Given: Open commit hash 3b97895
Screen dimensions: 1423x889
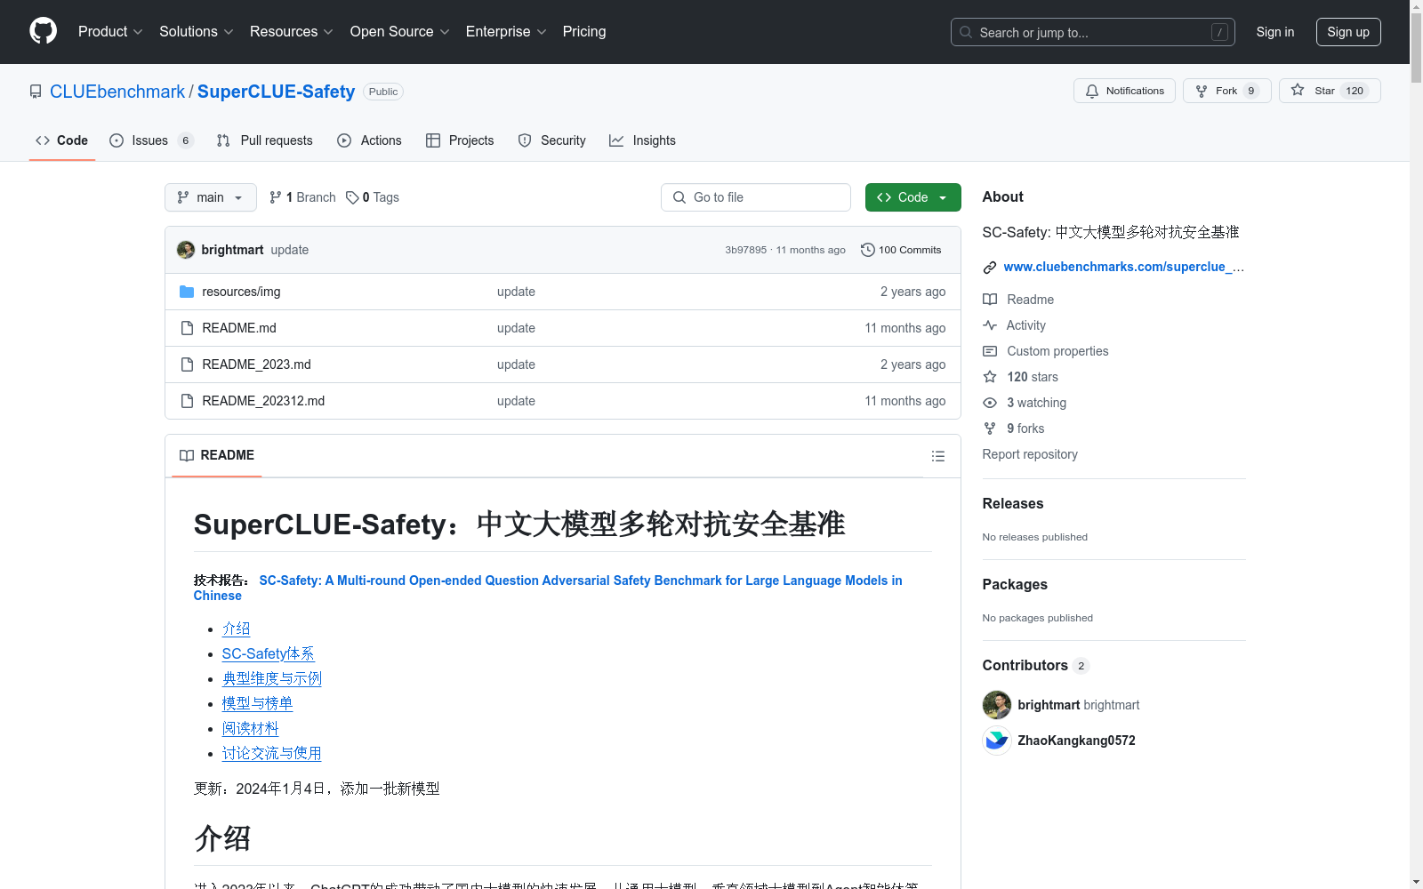Looking at the screenshot, I should 745,250.
